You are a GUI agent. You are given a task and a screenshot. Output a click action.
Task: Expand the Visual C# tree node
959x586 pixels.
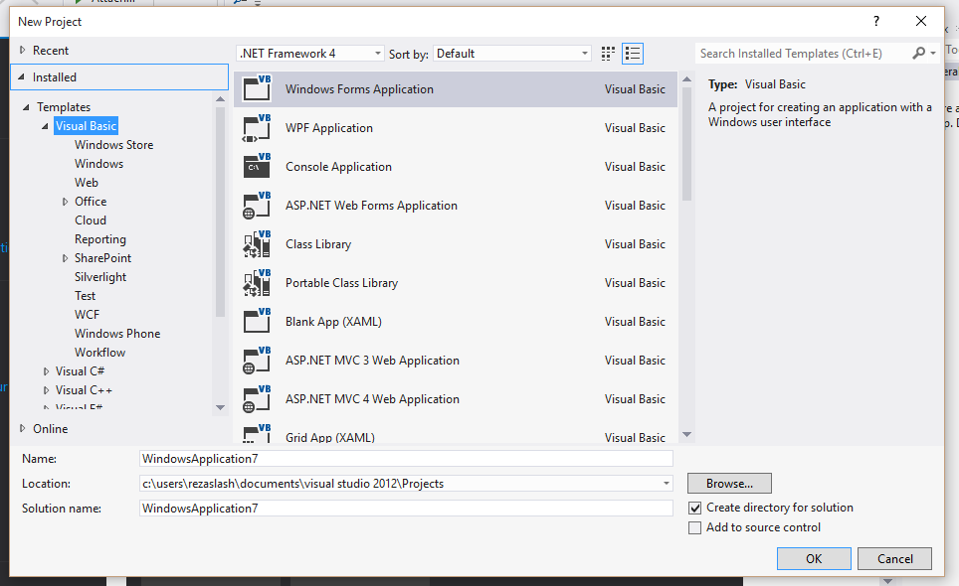point(46,371)
